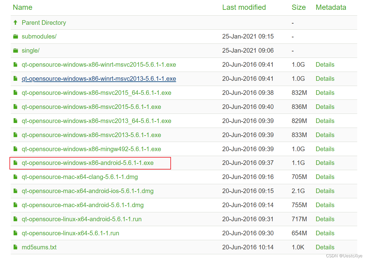This screenshot has height=261, width=367.
Task: Click the 20-Jun-2016 10:14 timestamp
Action: pos(248,247)
